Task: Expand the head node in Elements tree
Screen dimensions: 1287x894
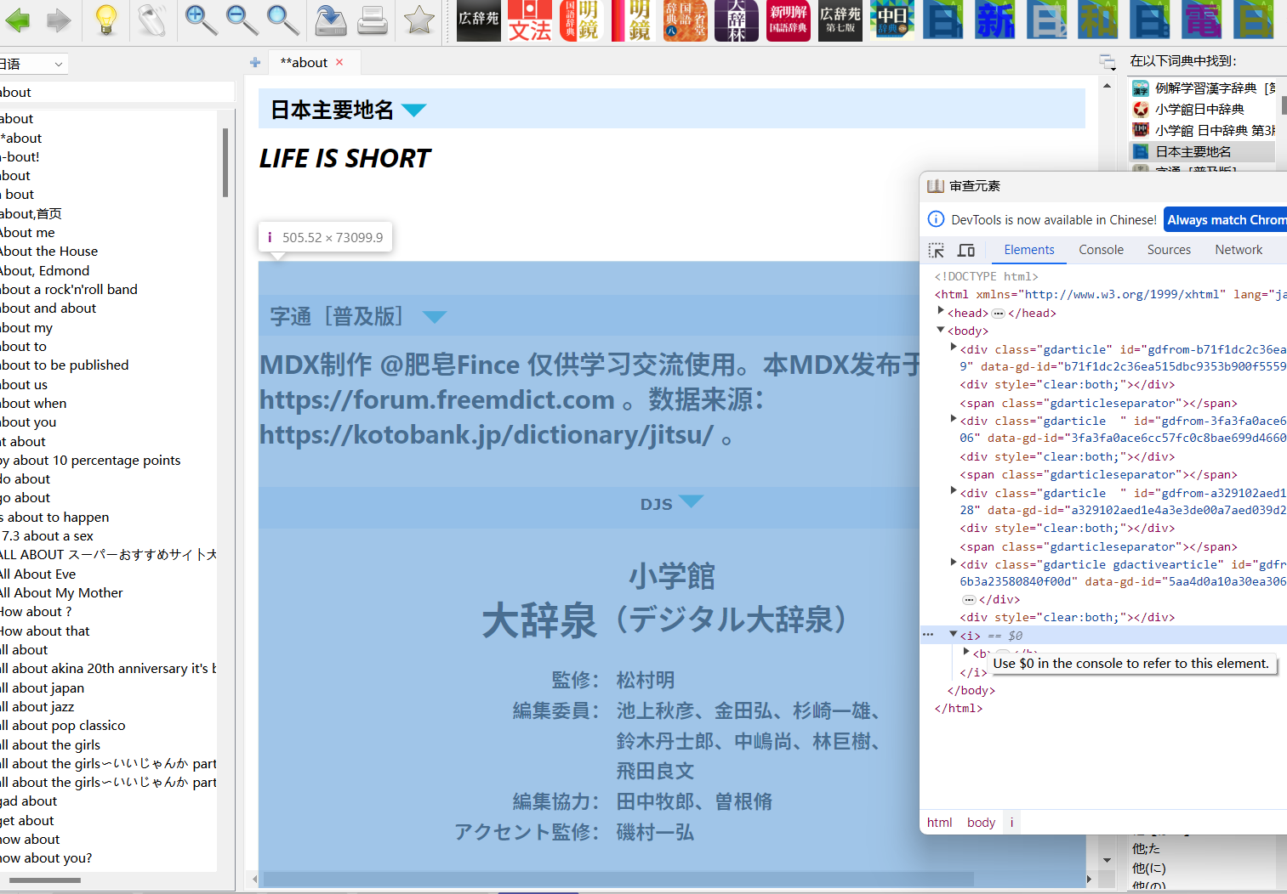Action: tap(941, 312)
